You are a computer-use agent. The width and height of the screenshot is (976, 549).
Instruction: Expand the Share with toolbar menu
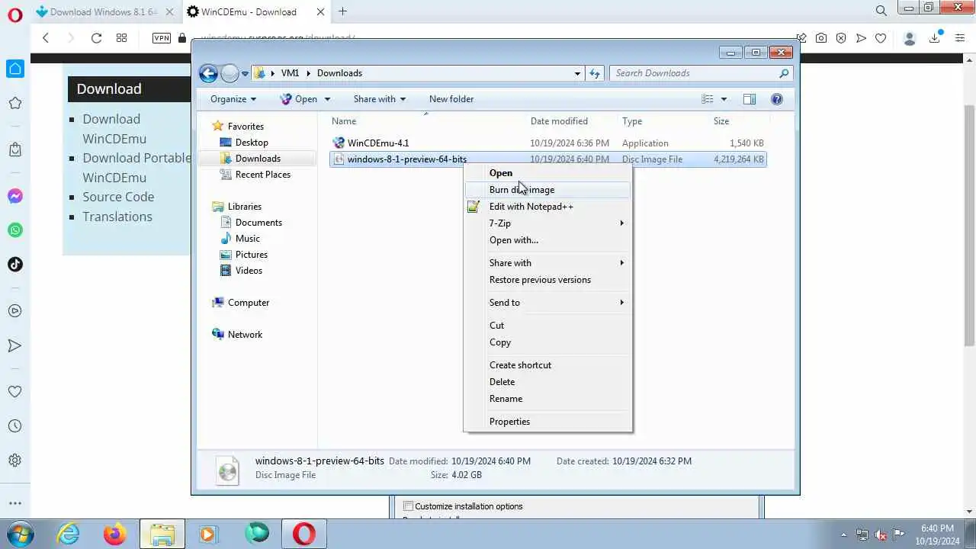(x=380, y=99)
